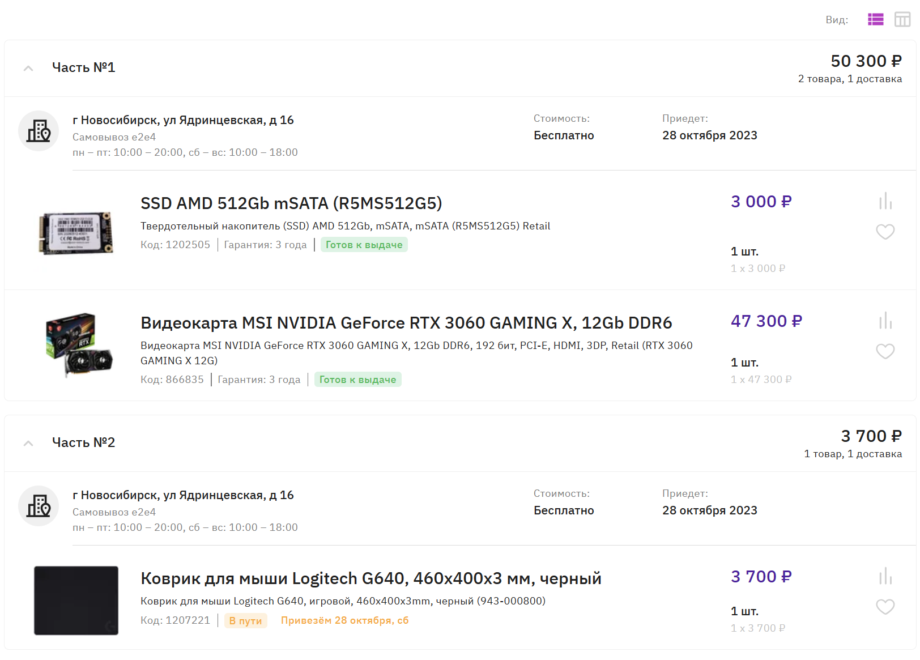Click the MSI videocard product thumbnail

(x=78, y=344)
